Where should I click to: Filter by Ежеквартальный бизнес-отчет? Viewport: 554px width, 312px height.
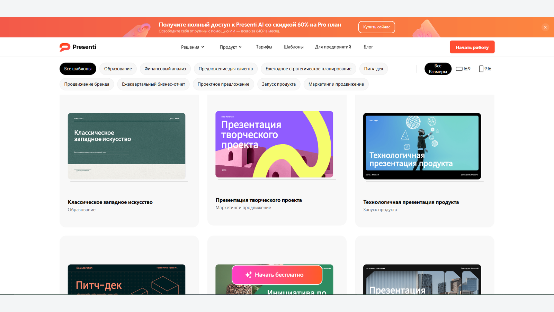[x=153, y=84]
